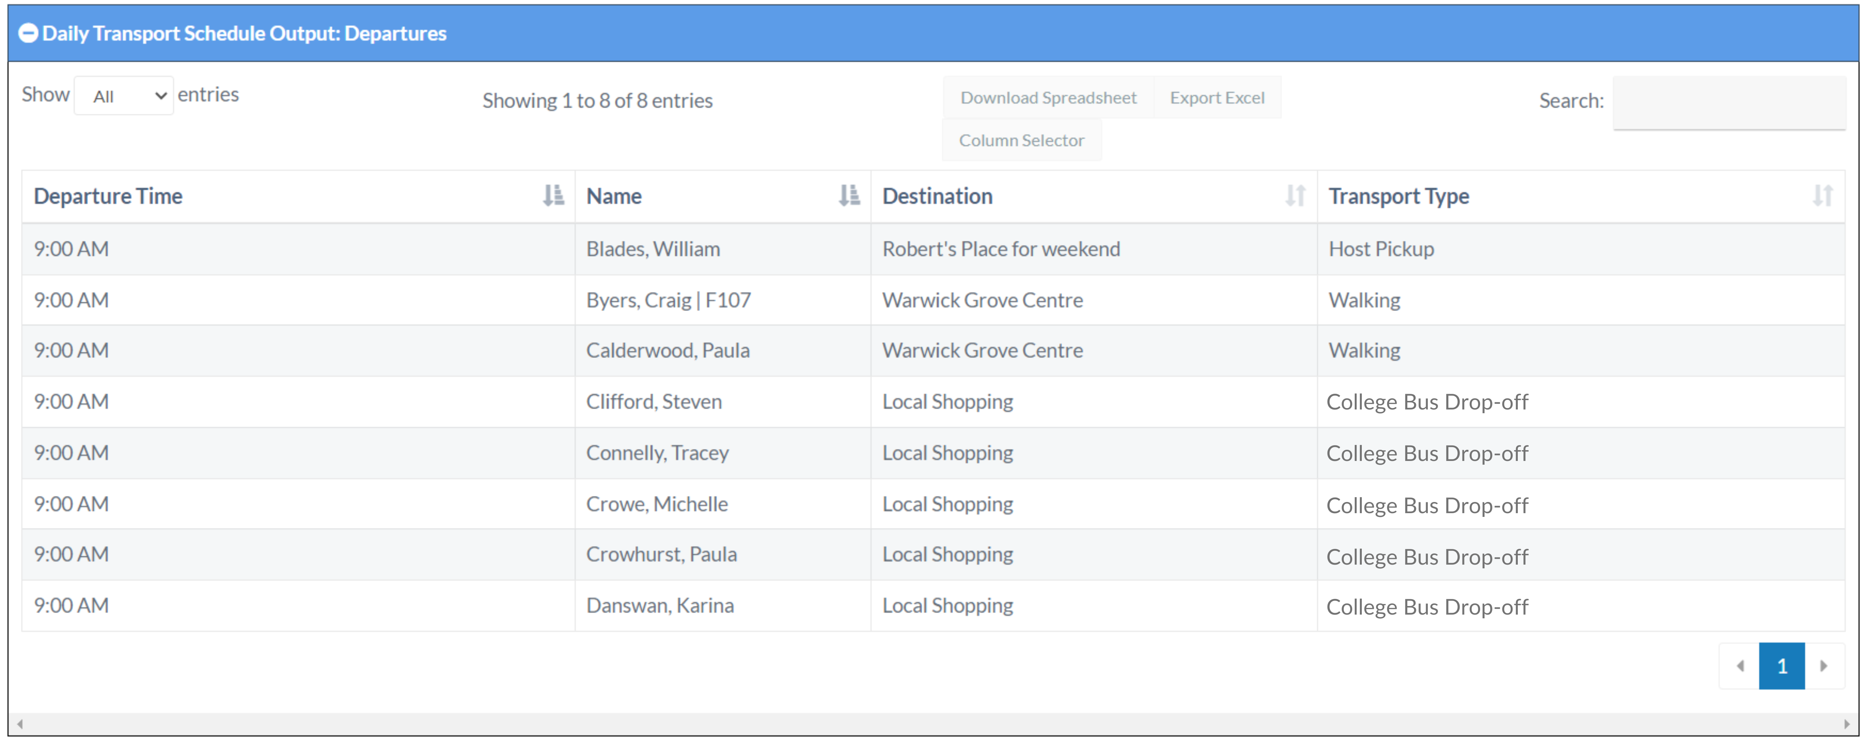1866x744 pixels.
Task: Click the Departure Time header
Action: pyautogui.click(x=109, y=196)
